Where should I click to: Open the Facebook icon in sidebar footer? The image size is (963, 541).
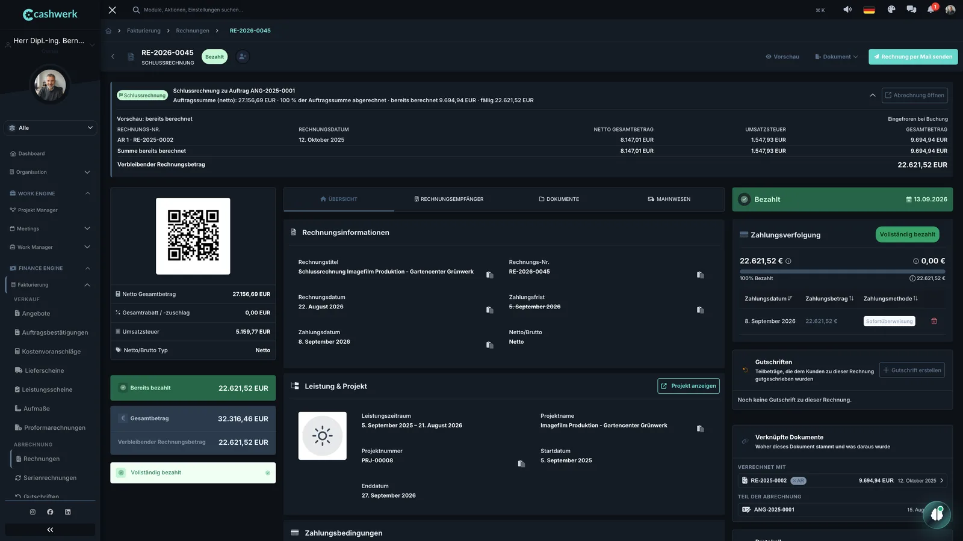[x=50, y=512]
